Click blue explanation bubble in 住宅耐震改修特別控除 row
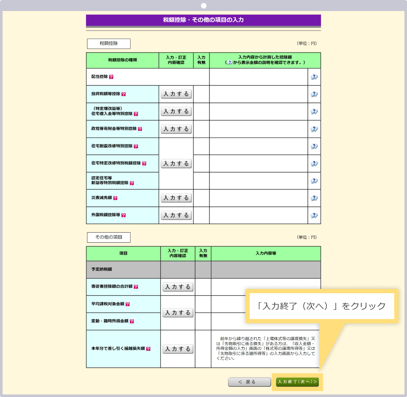 314,146
